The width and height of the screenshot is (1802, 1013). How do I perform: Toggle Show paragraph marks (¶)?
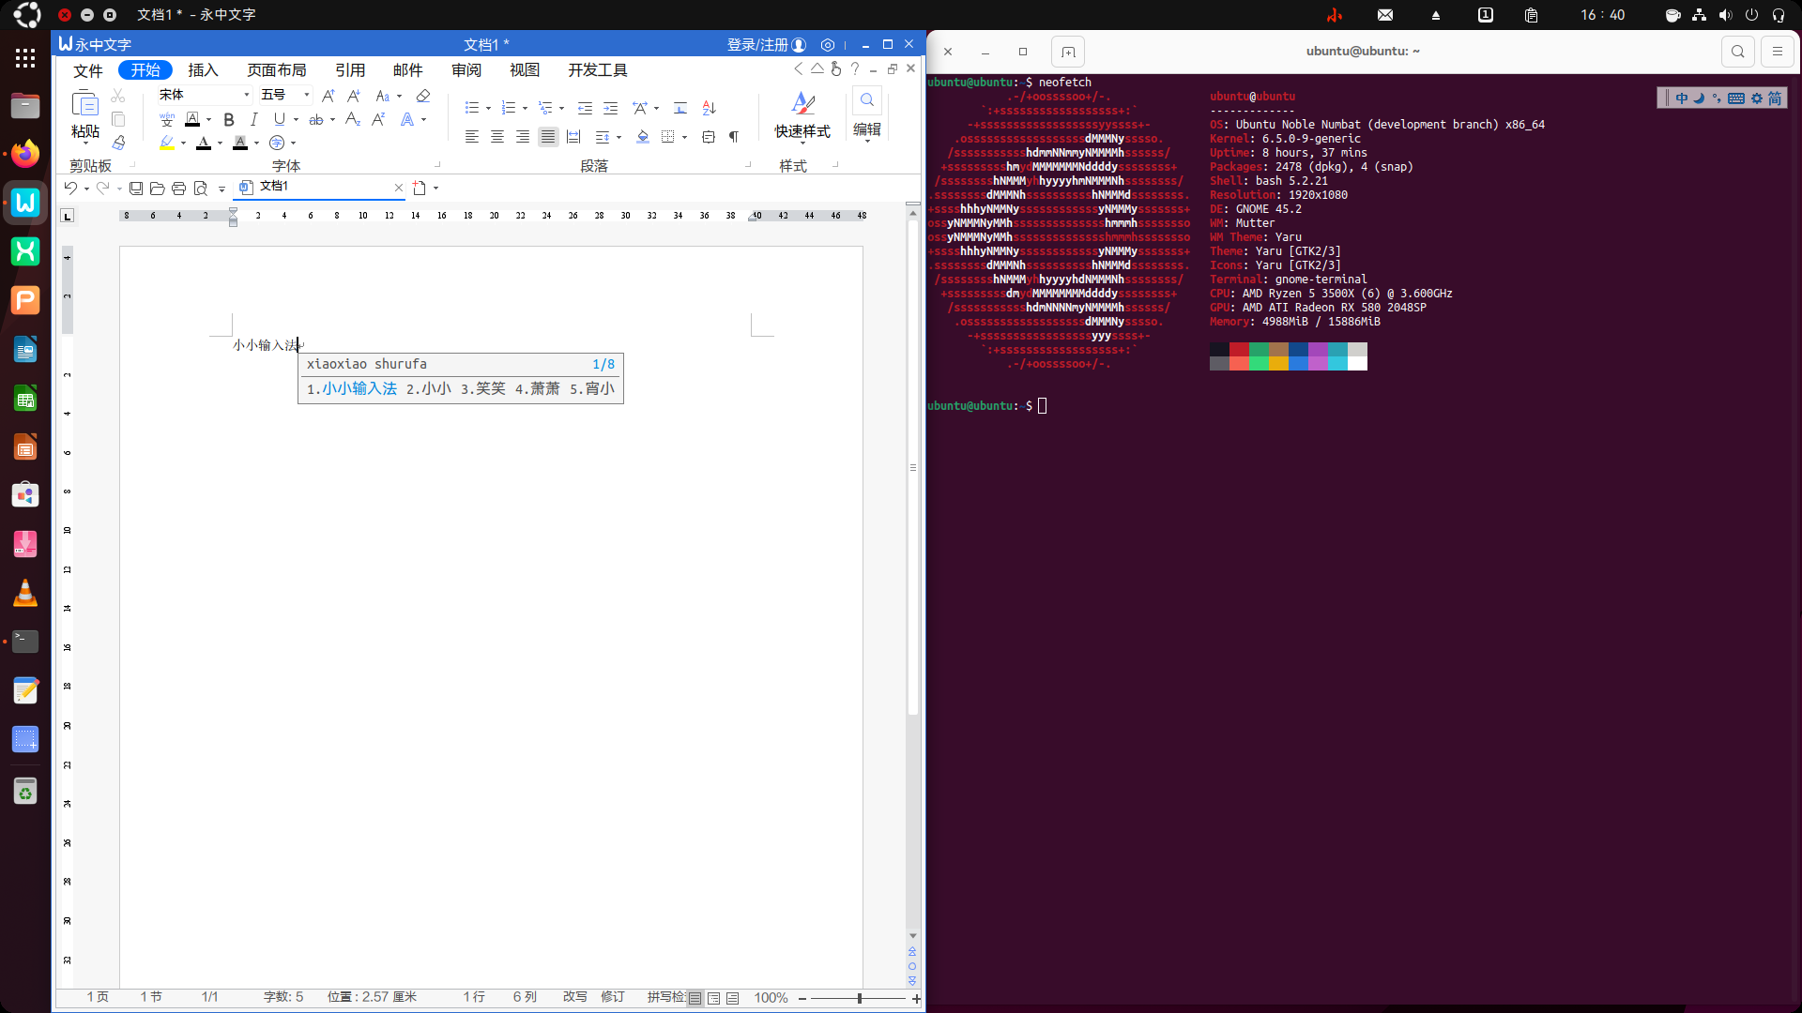734,137
